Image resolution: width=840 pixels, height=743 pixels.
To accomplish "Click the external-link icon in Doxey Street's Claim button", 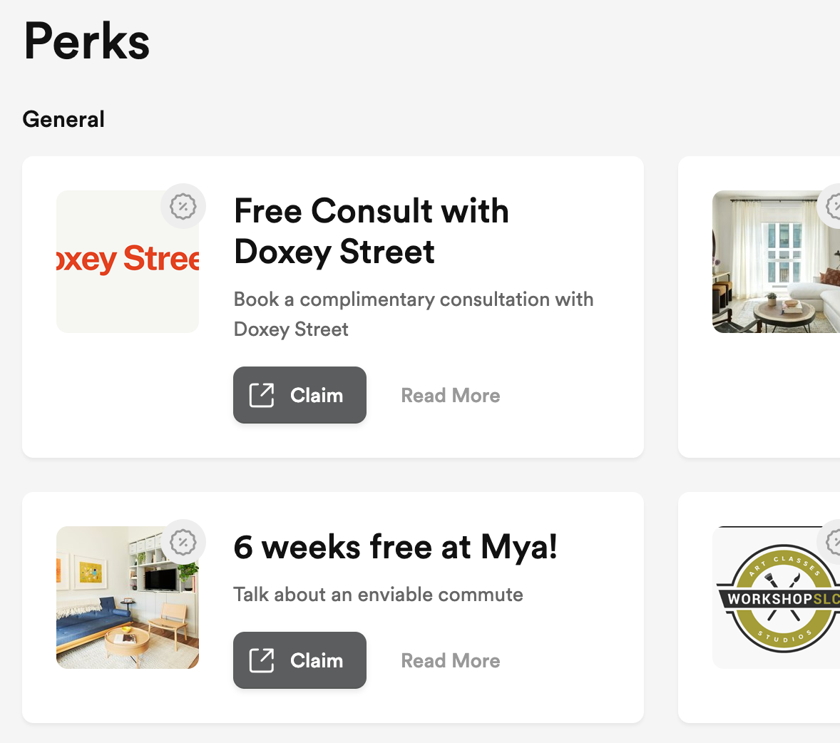I will coord(262,395).
